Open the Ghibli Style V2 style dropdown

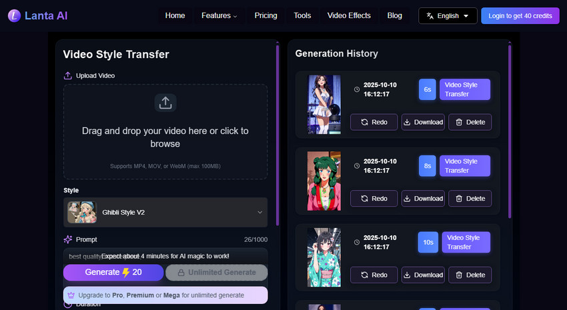pyautogui.click(x=165, y=212)
